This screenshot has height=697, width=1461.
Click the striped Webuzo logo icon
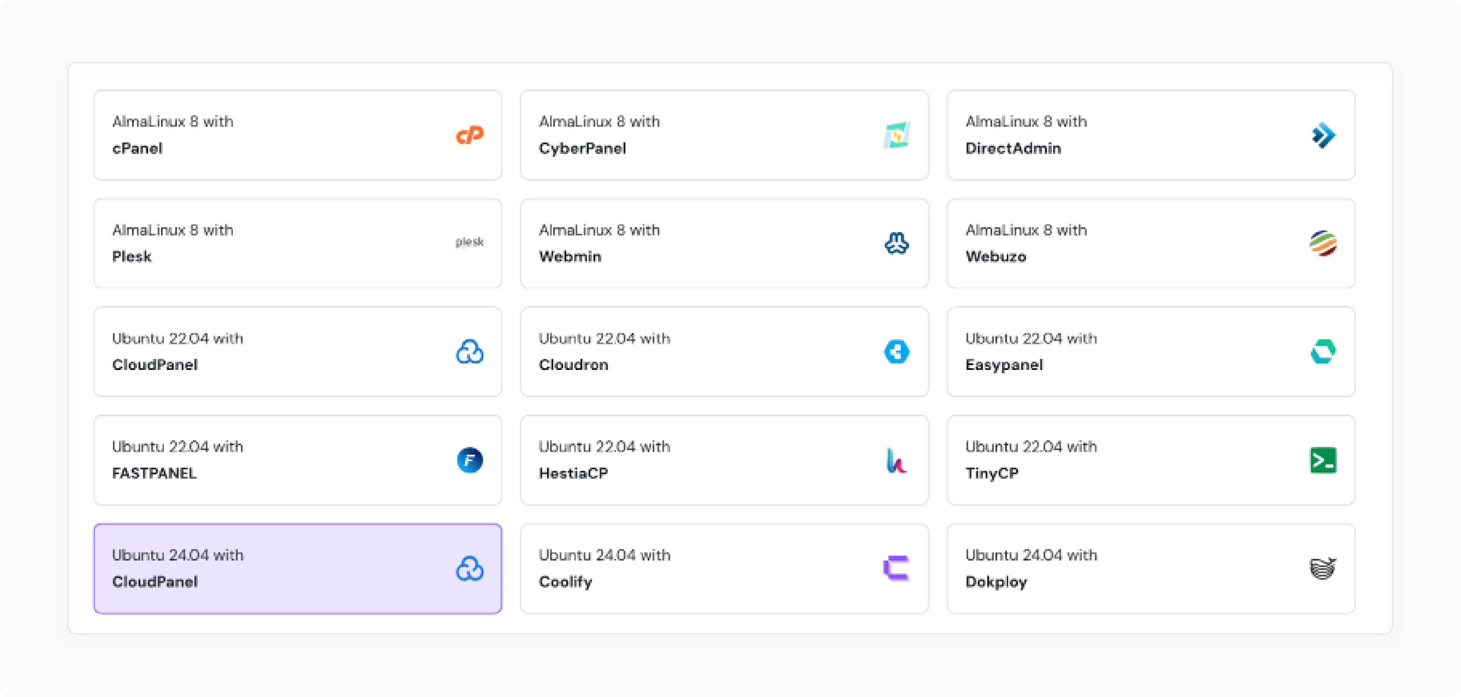[1323, 243]
